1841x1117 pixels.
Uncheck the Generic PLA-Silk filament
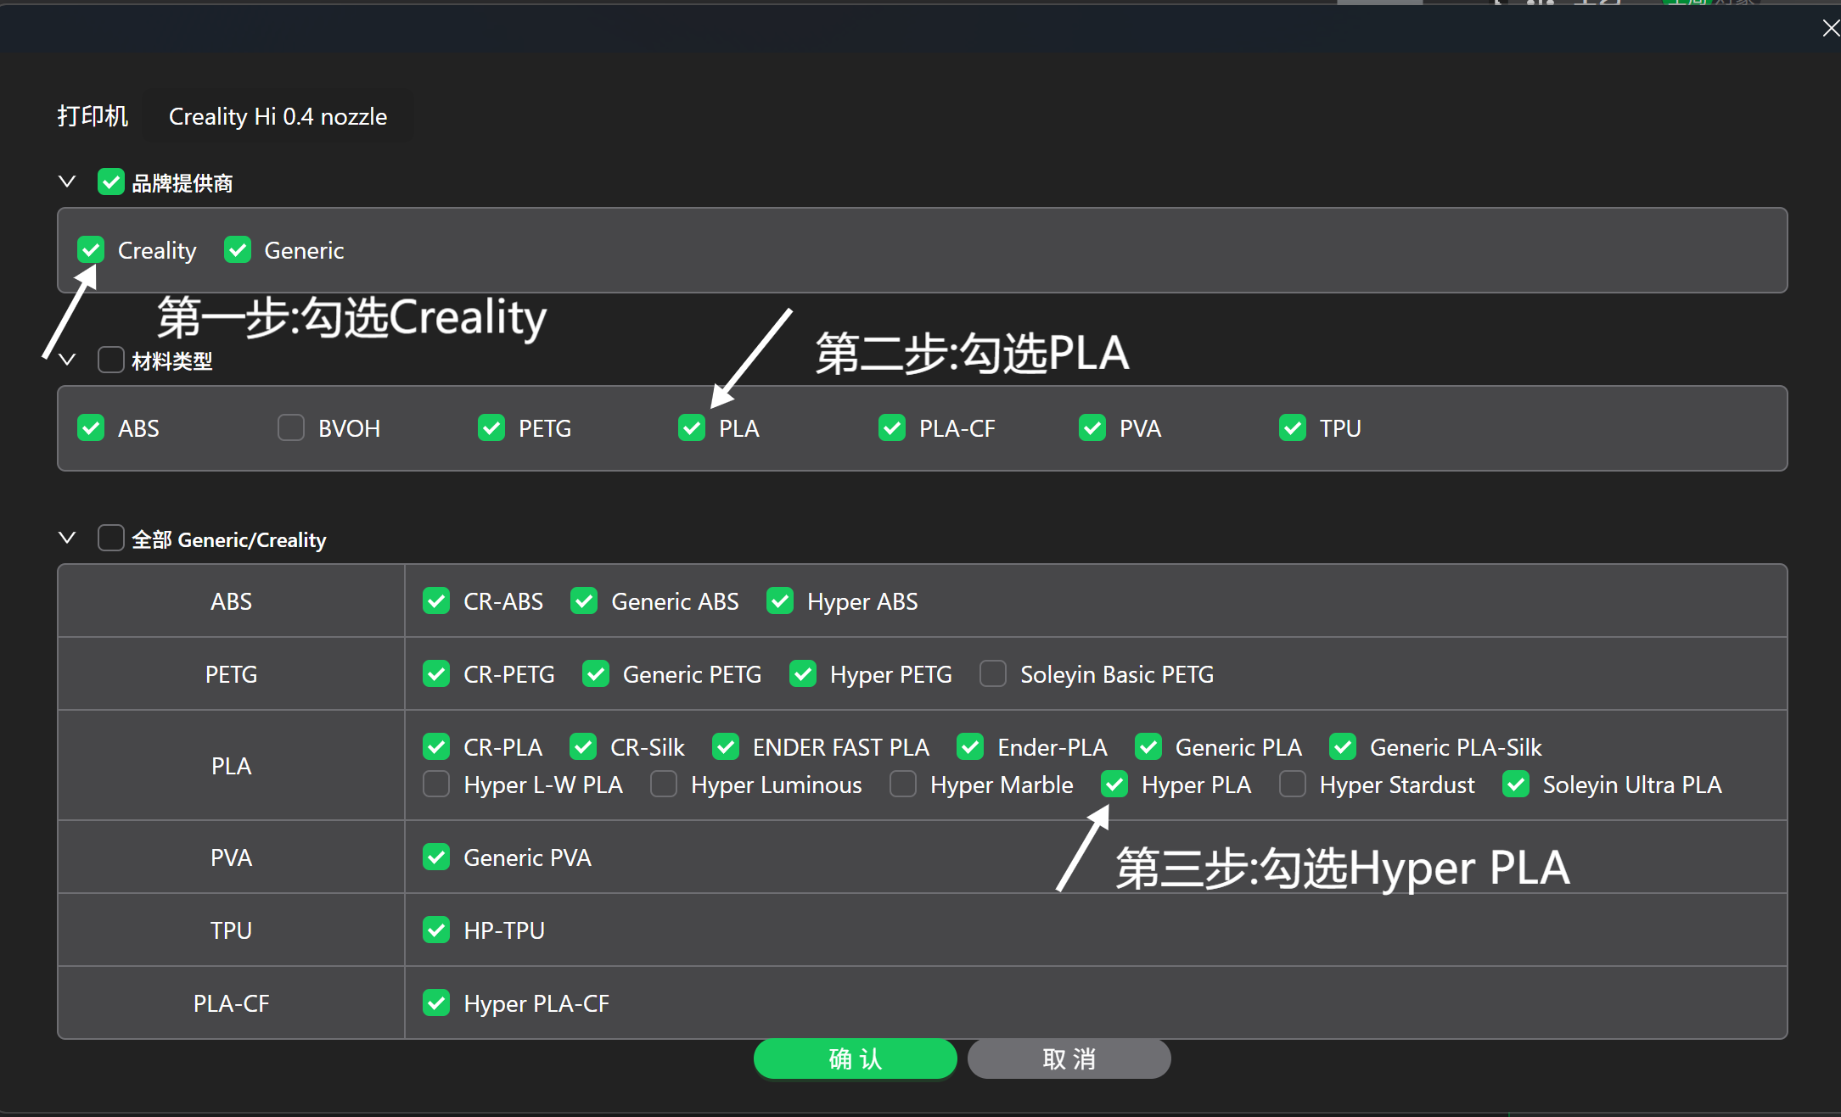(x=1343, y=747)
